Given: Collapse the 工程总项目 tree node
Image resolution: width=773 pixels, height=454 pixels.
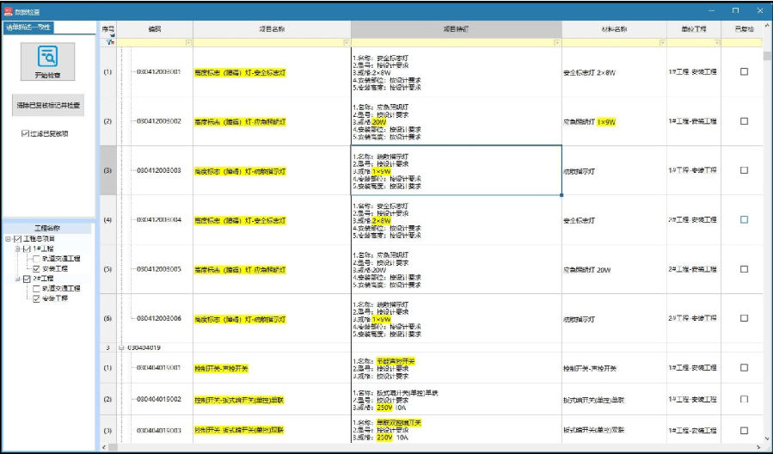Looking at the screenshot, I should tap(8, 238).
